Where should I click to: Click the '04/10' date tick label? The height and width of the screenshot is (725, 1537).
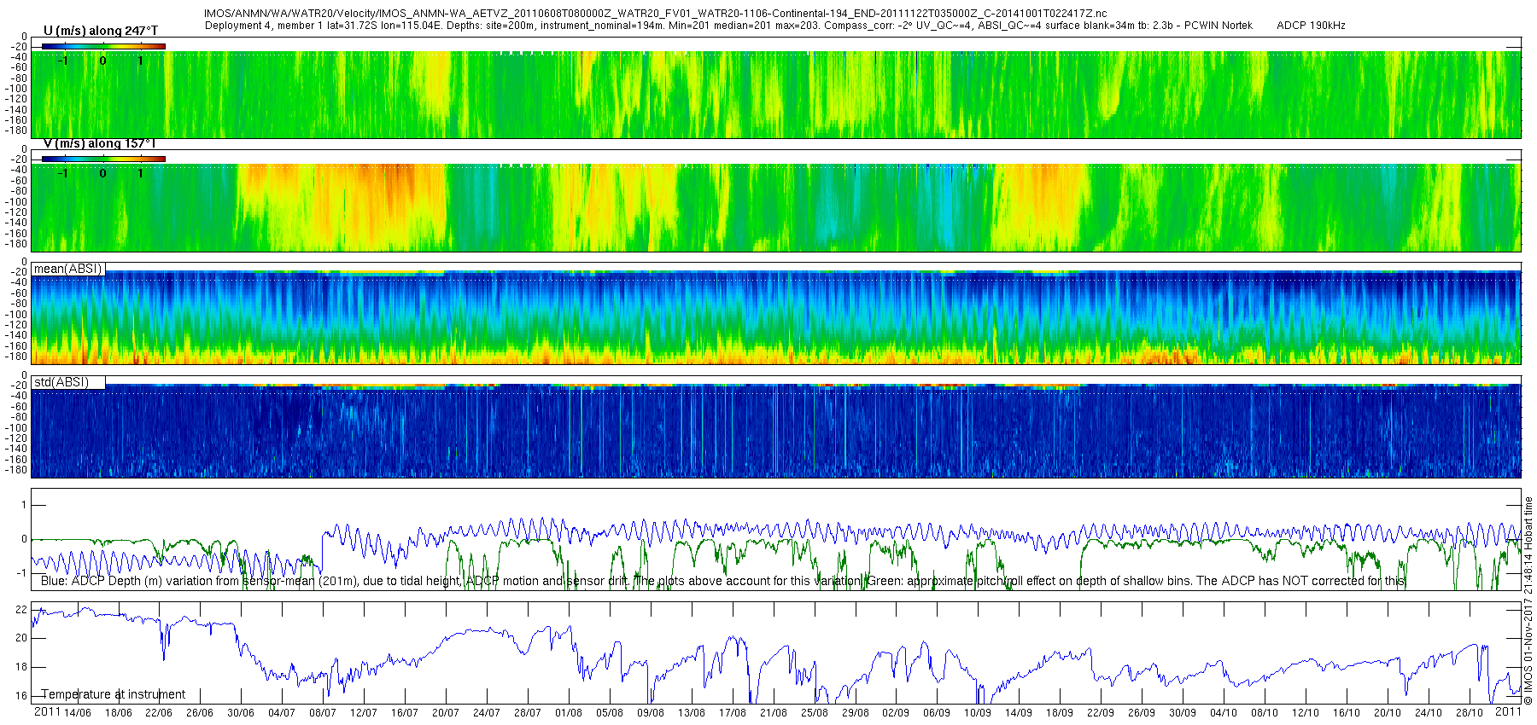(1224, 713)
